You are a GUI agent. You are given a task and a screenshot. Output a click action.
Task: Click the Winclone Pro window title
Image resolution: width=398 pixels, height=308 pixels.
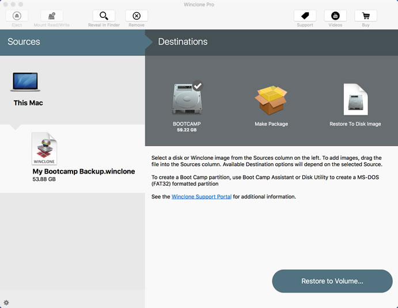(199, 5)
